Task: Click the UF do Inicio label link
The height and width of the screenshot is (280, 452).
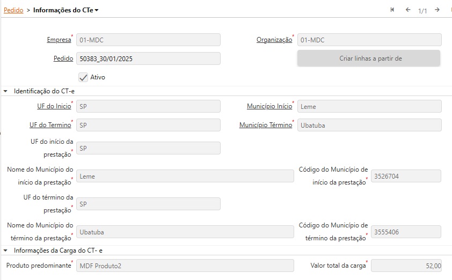Action: pyautogui.click(x=54, y=106)
